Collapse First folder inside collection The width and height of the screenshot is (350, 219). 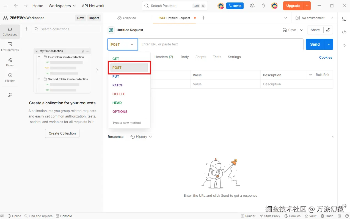tap(39, 57)
